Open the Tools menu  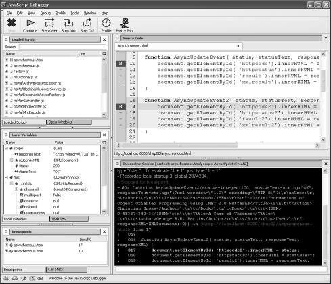74,13
